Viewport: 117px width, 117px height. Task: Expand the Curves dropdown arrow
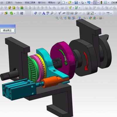[x=80, y=8]
